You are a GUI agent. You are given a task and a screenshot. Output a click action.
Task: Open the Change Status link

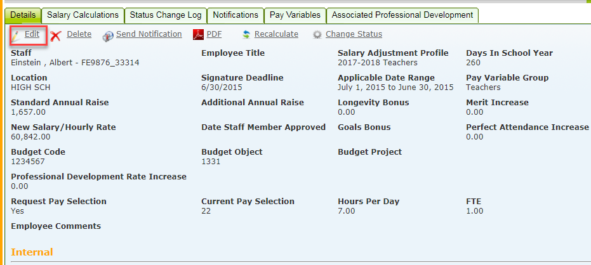tap(354, 34)
